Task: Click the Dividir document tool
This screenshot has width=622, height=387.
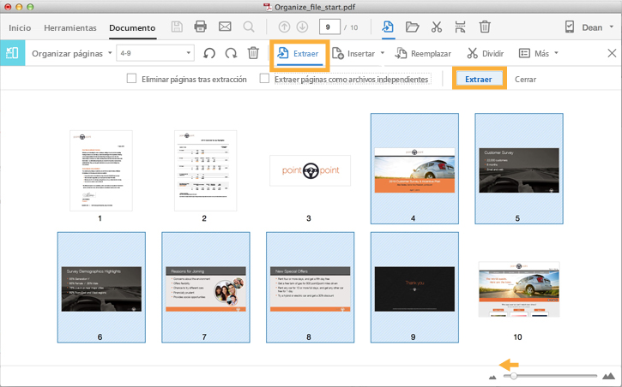Action: [x=485, y=53]
